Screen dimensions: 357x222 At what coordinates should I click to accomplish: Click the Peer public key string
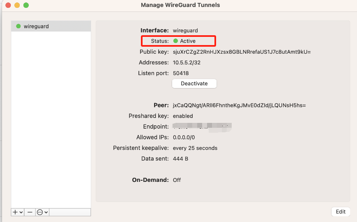239,105
